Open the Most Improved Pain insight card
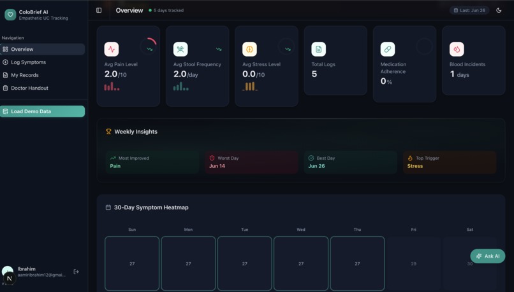This screenshot has height=292, width=514. point(152,162)
